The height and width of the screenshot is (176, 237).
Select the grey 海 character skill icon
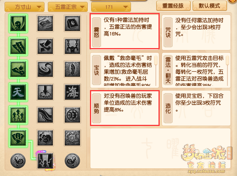[72, 92]
